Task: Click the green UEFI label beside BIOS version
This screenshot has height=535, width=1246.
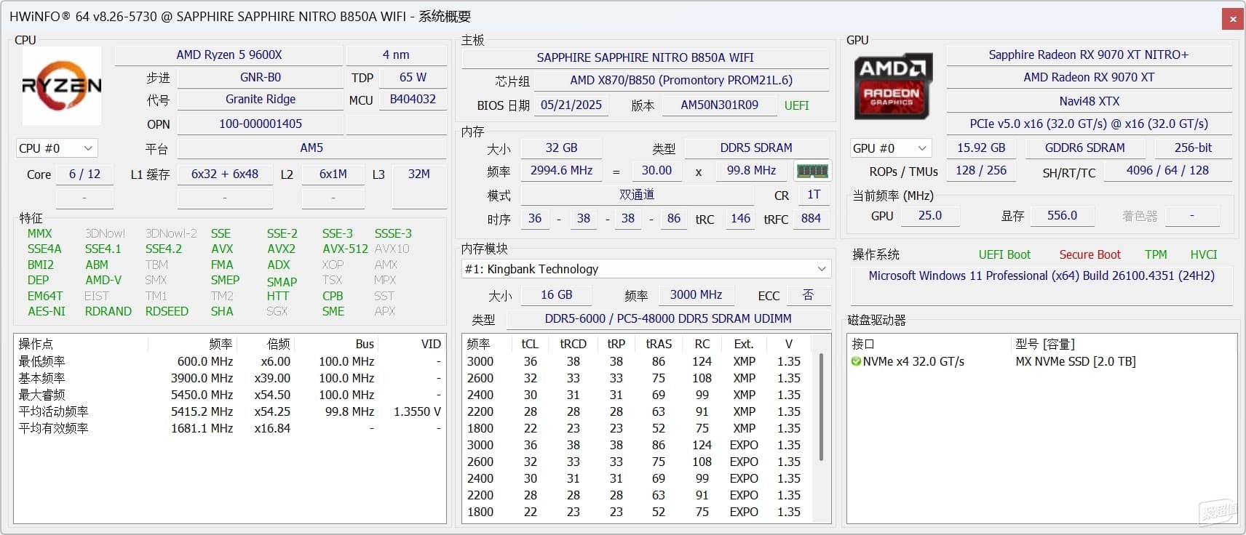Action: (x=796, y=105)
